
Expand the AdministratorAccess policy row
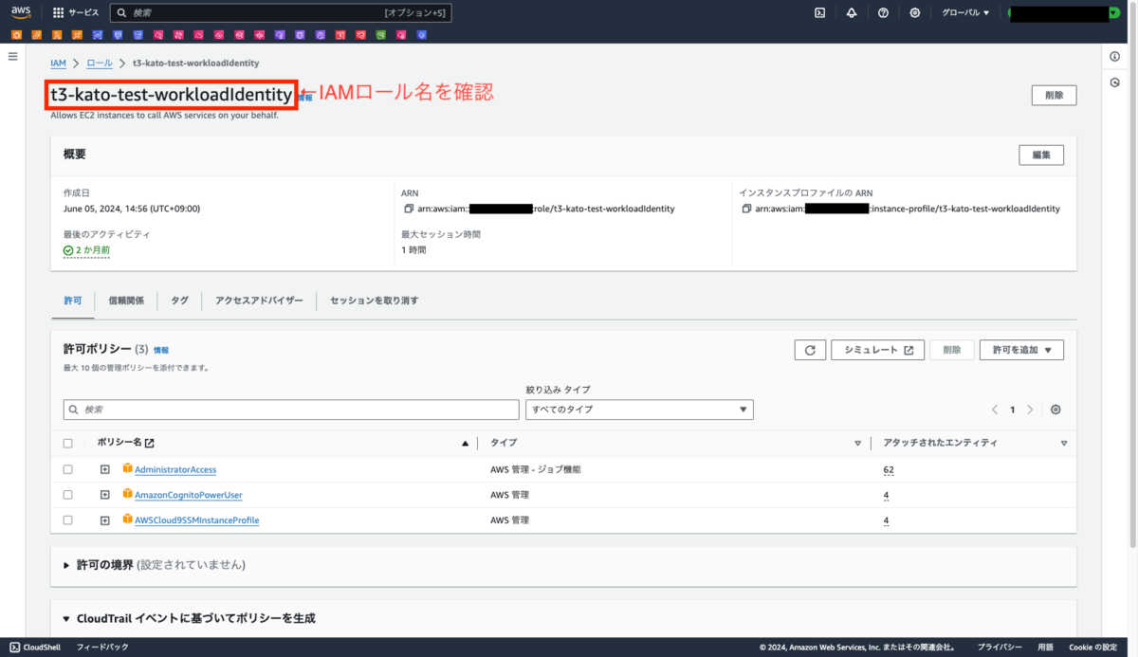[x=105, y=469]
